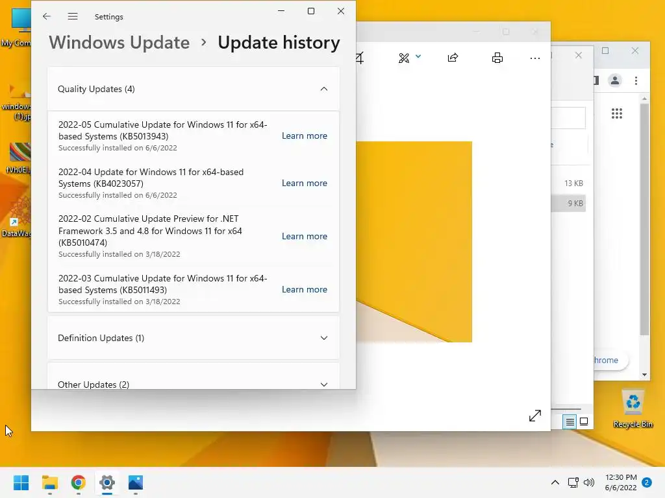Expand the dropdown arrow beside Photos edit tool
The image size is (665, 498).
pos(418,56)
